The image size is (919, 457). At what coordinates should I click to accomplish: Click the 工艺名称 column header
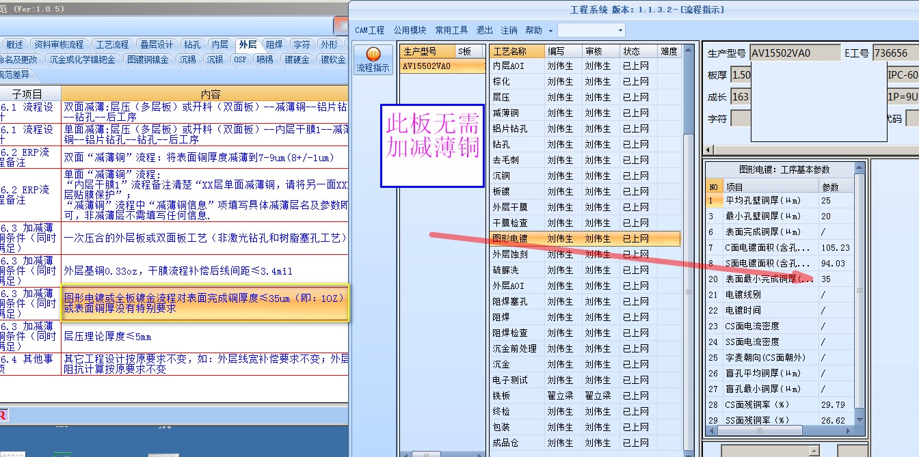coord(518,51)
